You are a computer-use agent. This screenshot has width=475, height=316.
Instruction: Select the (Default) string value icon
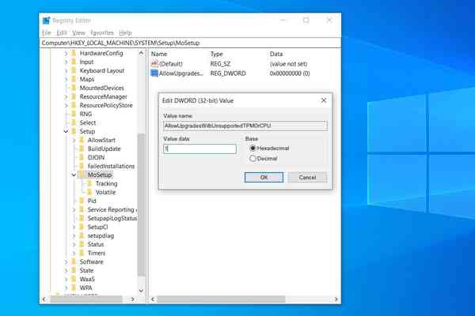coord(154,63)
